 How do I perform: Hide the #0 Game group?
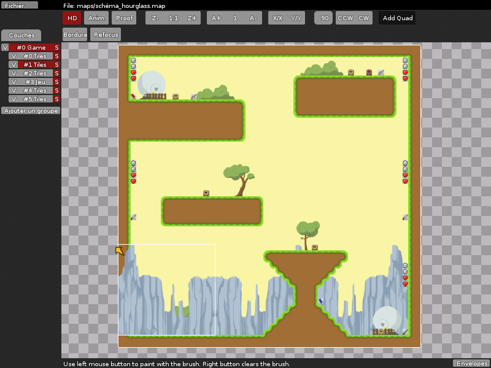tap(5, 47)
